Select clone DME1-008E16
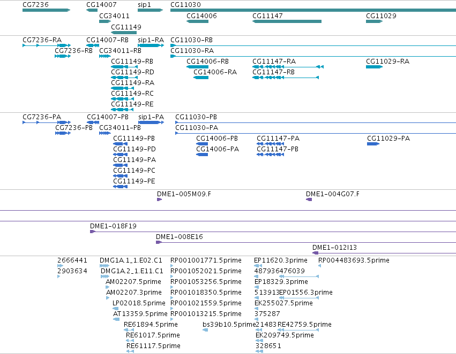Image resolution: width=456 pixels, height=354 pixels. click(306, 242)
